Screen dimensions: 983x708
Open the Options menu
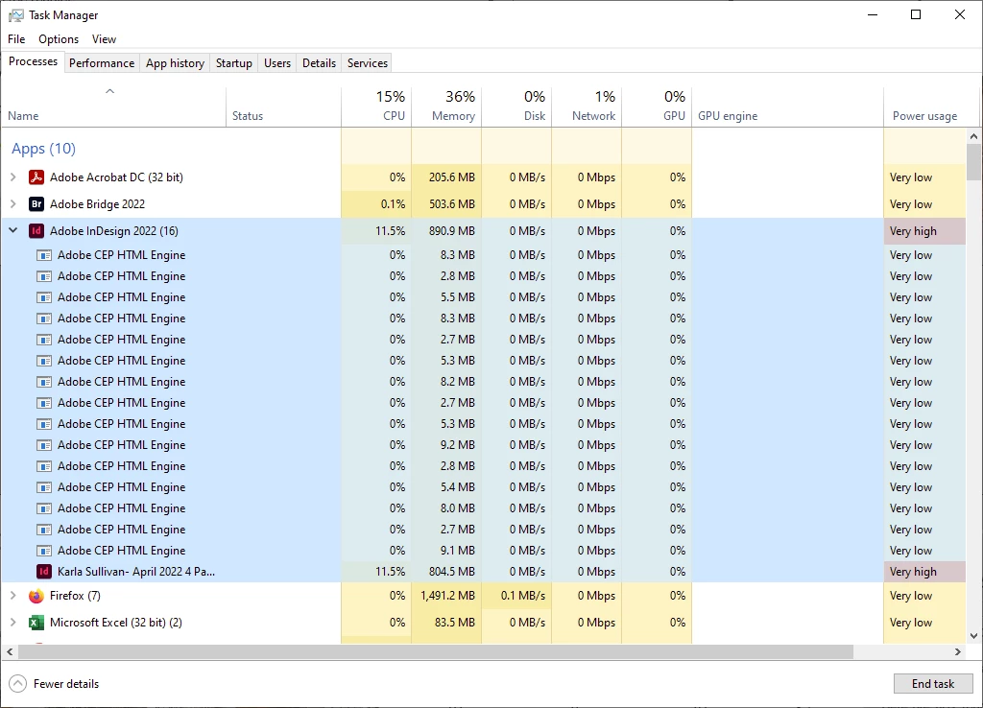click(x=59, y=38)
